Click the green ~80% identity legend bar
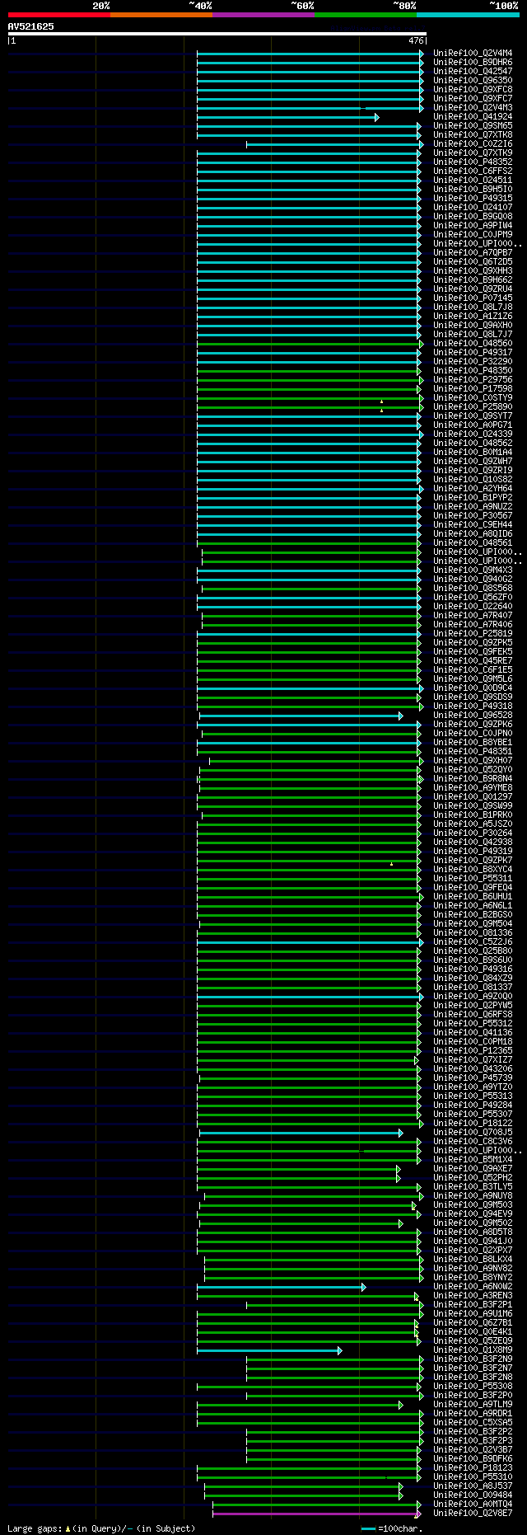Viewport: 527px width, 1535px height. [x=365, y=15]
